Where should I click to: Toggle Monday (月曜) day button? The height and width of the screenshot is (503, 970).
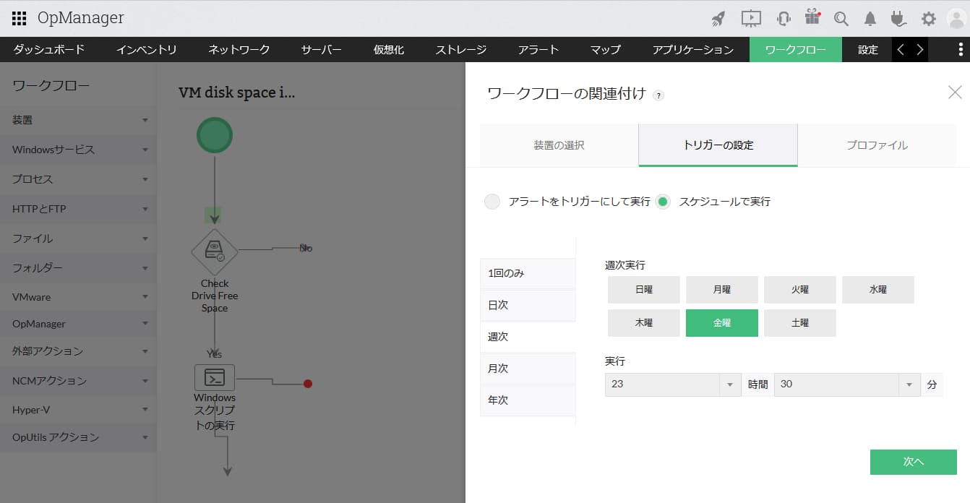(722, 289)
